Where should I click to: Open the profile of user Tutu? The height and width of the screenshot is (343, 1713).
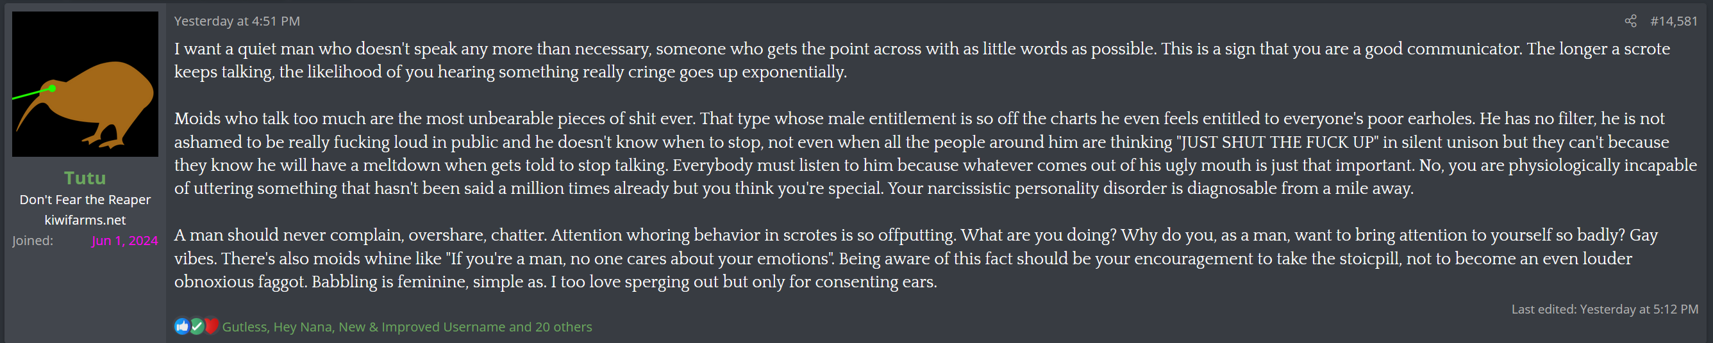(85, 178)
